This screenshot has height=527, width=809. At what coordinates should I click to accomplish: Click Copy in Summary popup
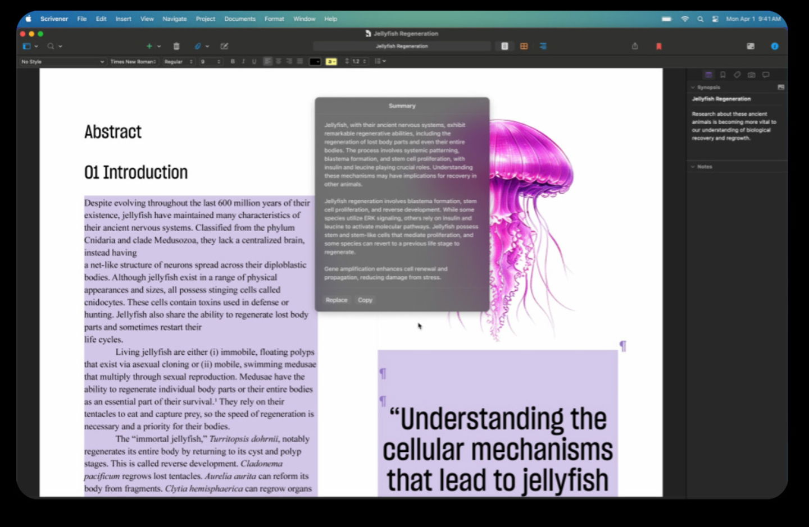(365, 300)
